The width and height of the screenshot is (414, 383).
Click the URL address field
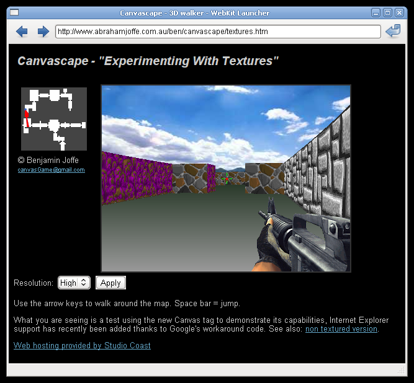(218, 32)
